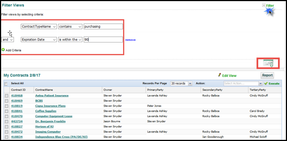Open the Coffee Supplies contract
287x141 pixels.
click(x=46, y=111)
